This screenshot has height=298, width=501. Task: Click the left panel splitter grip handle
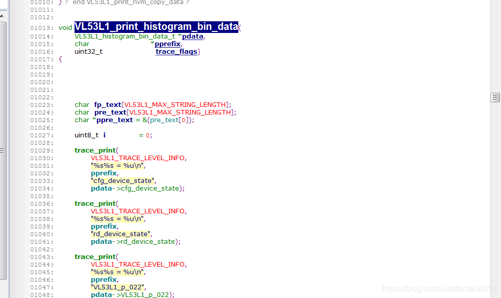tap(2, 151)
